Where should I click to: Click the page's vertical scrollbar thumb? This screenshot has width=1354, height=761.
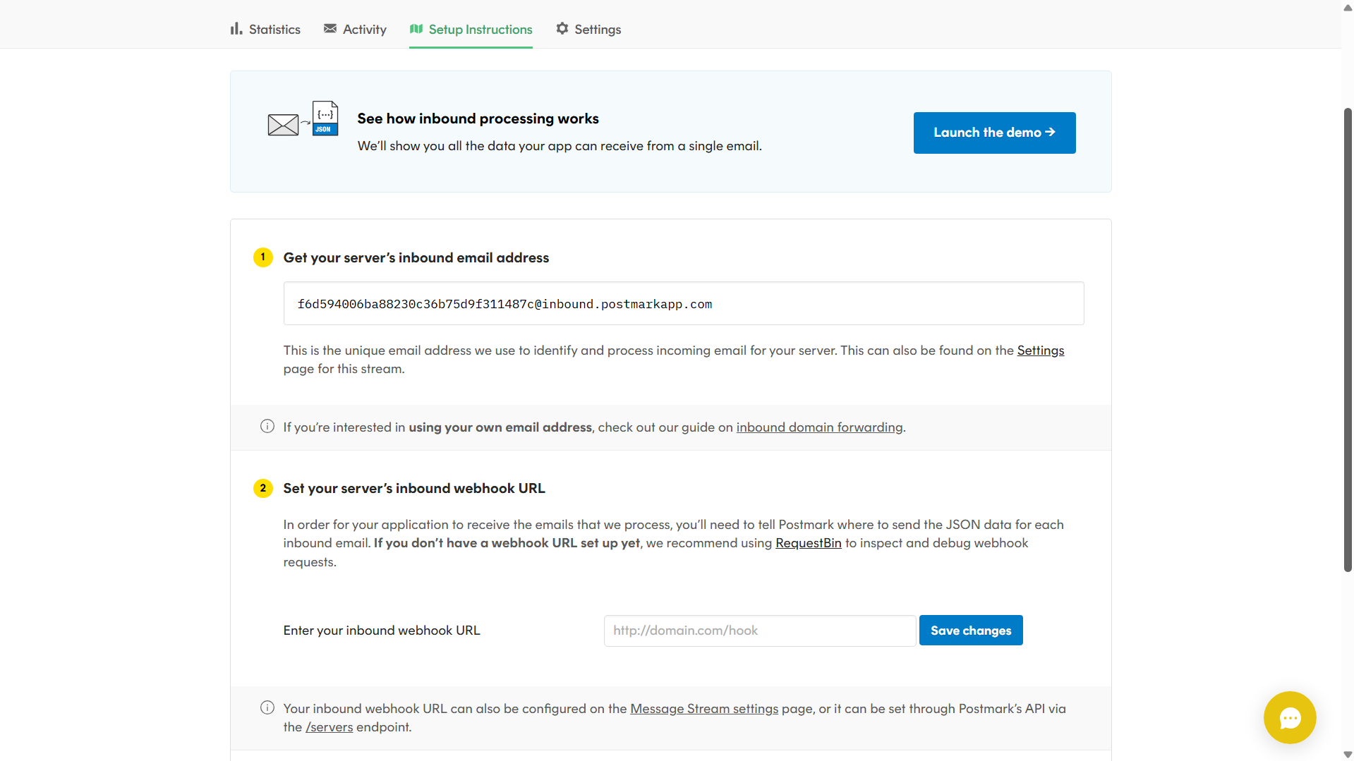click(x=1348, y=339)
